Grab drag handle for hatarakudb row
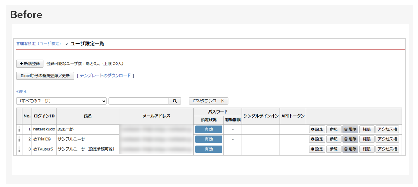Viewport: 418px width, 187px height. pyautogui.click(x=19, y=130)
